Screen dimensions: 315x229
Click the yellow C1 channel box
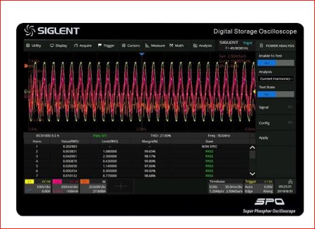[38, 186]
